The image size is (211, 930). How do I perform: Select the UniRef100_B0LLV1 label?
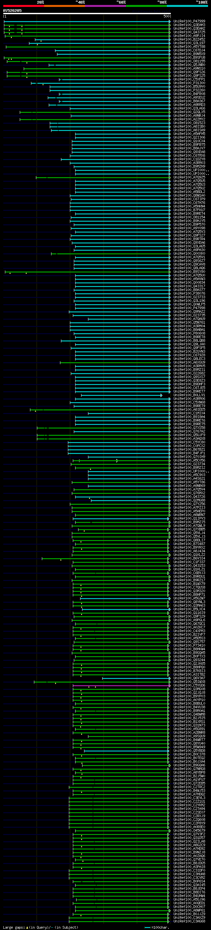(189, 395)
